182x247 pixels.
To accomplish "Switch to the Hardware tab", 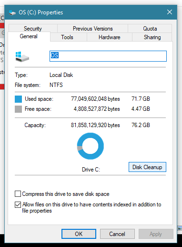I will pos(110,37).
